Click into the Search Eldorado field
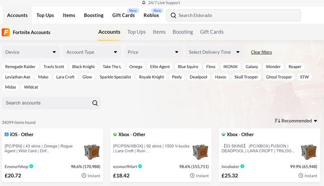This screenshot has width=324, height=186. 233,15
